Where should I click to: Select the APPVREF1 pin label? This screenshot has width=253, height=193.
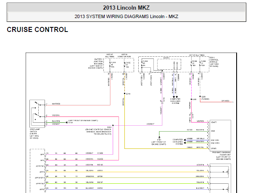coord(40,178)
